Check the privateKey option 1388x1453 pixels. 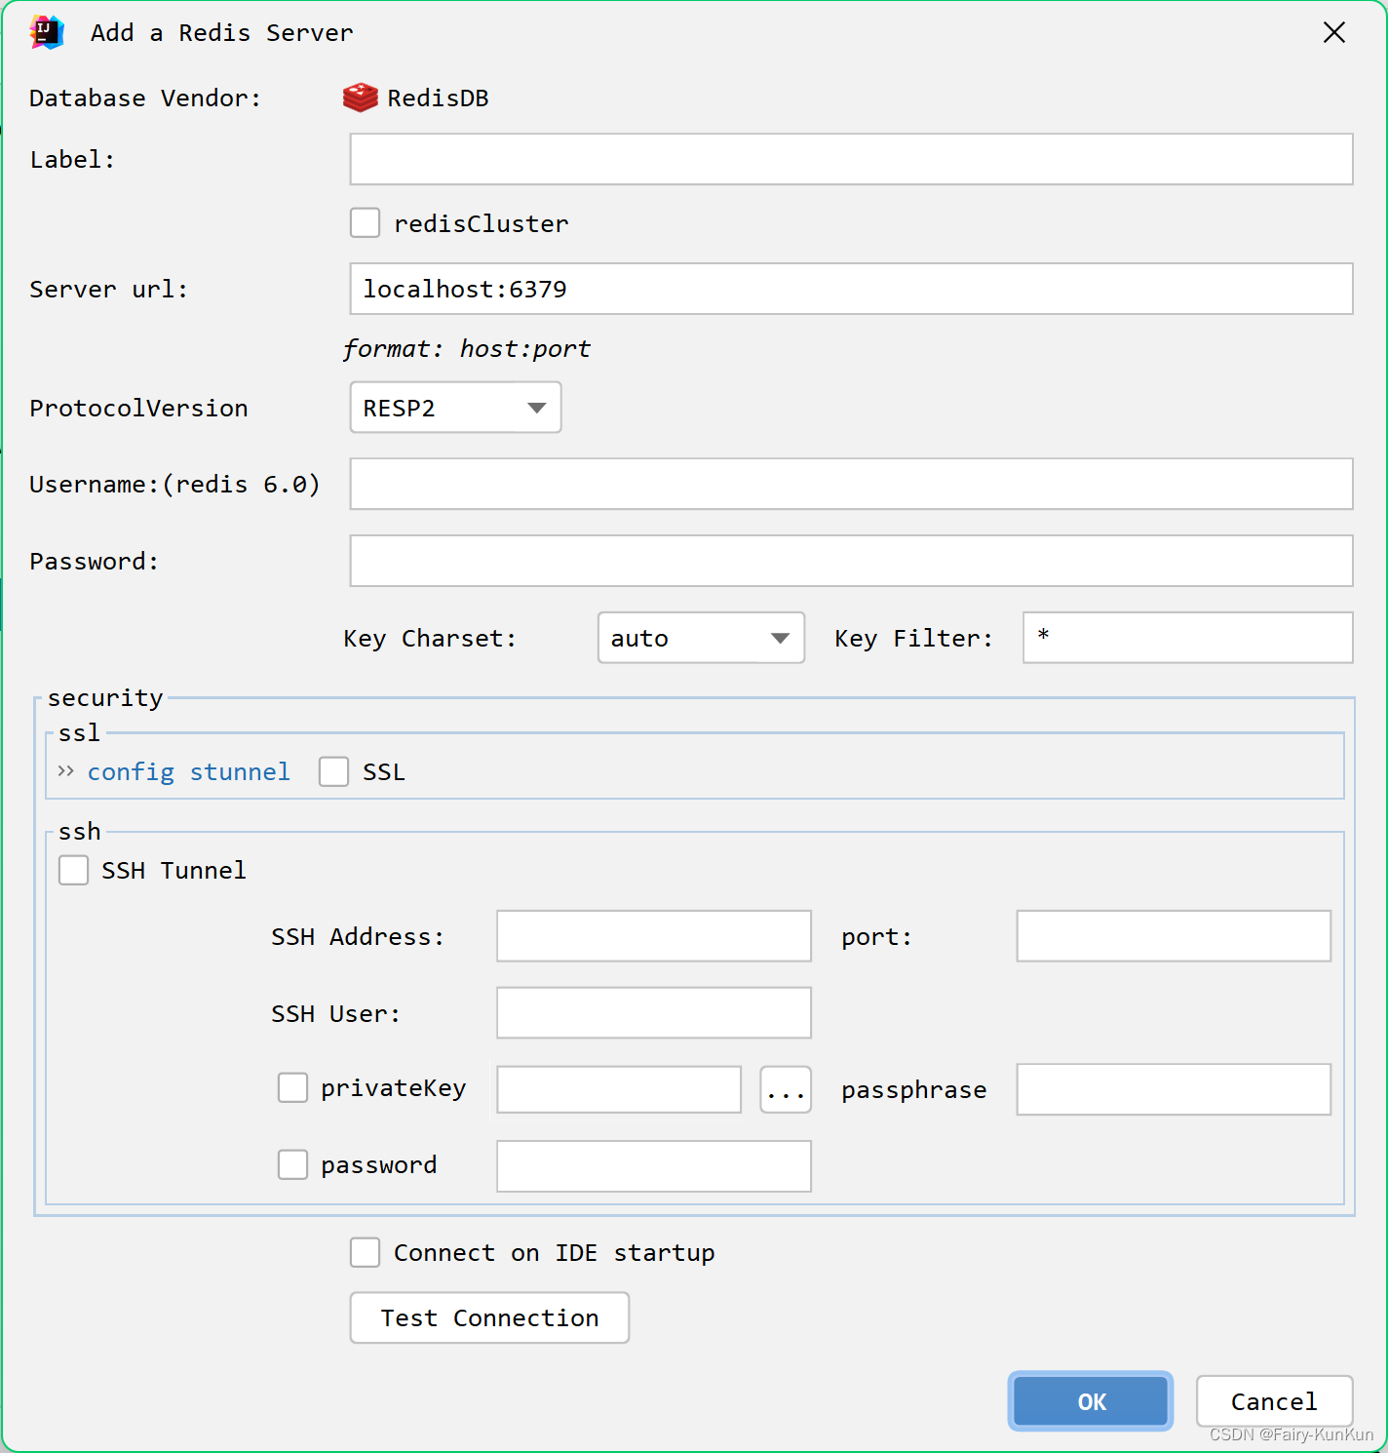coord(292,1087)
